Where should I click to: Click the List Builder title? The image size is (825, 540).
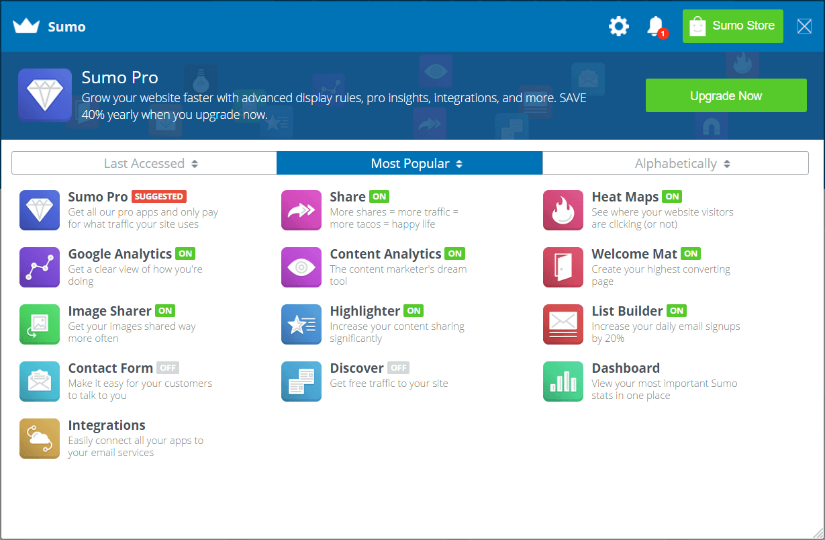[628, 311]
